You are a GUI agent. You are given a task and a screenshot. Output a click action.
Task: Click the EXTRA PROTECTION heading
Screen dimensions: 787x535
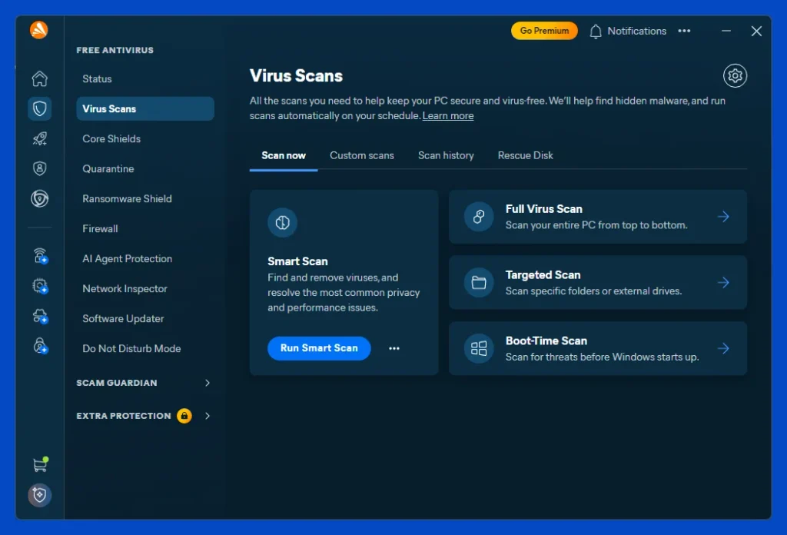tap(124, 416)
